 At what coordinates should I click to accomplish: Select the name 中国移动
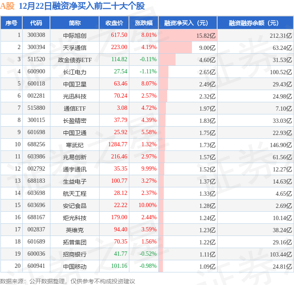point(75,267)
